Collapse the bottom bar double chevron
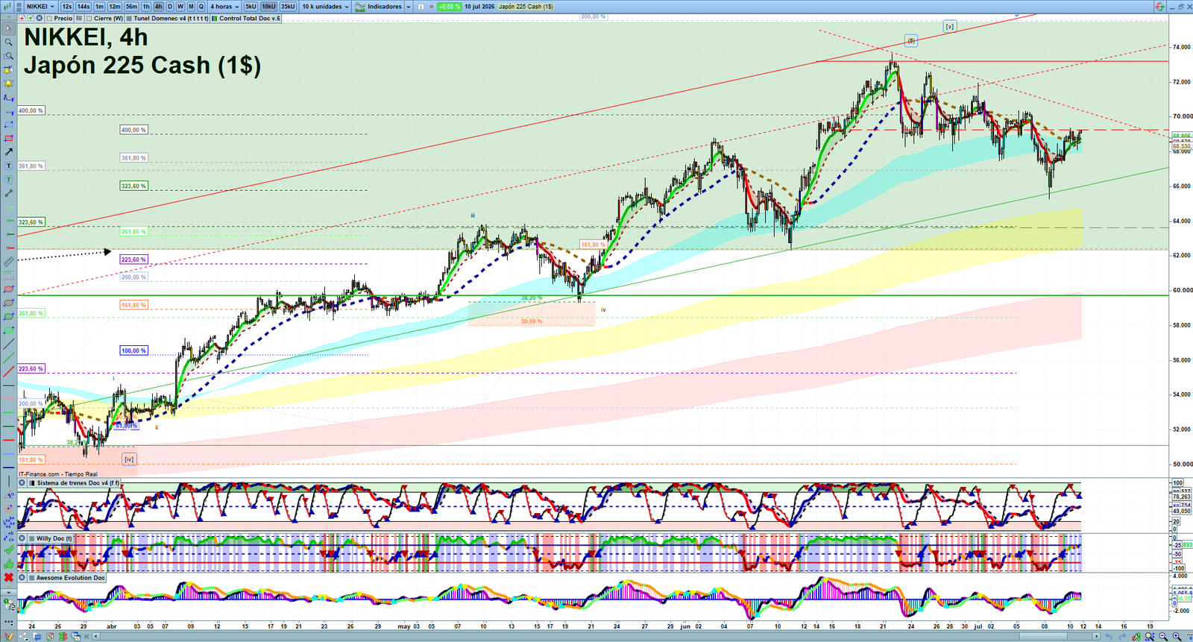 pyautogui.click(x=86, y=636)
